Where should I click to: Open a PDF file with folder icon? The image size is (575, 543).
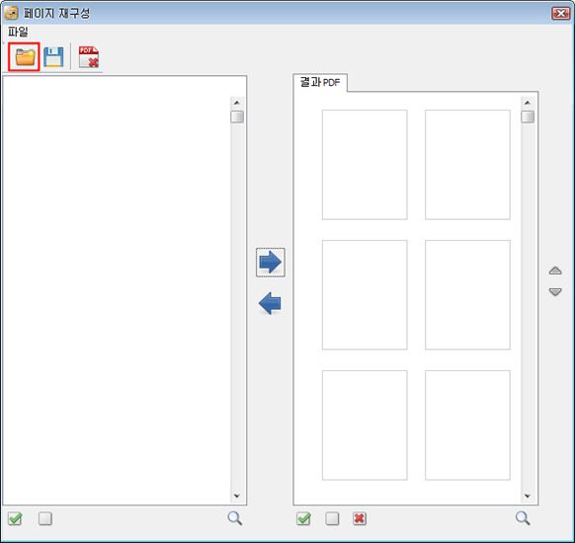tap(24, 57)
